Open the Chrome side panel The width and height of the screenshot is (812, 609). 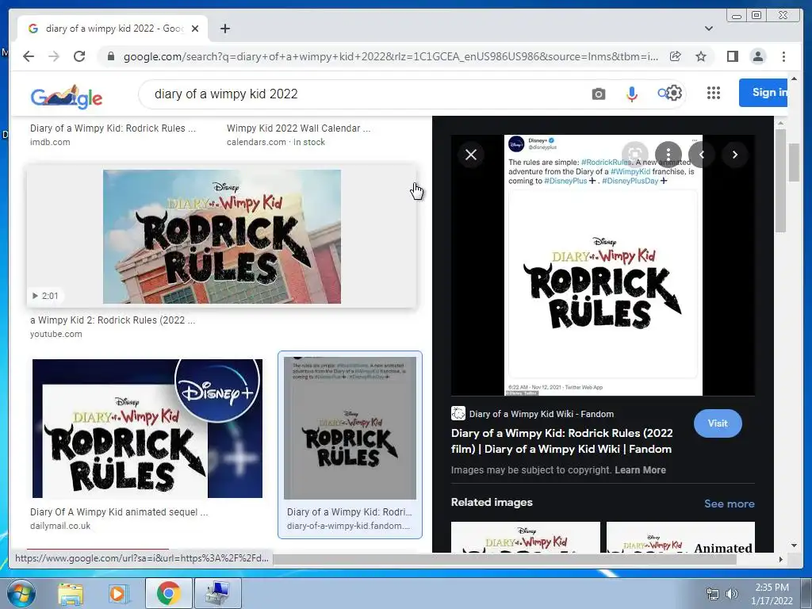pos(732,56)
